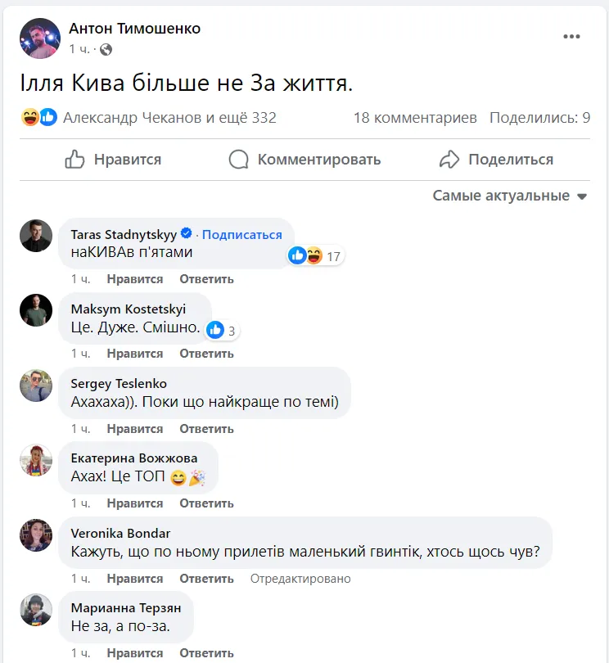Click Отредактировано under Veronika Bondar's comment
609x663 pixels.
point(300,579)
